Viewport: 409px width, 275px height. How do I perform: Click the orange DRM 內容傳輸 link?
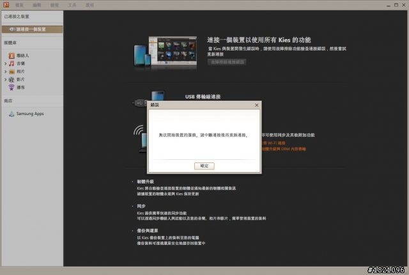pyautogui.click(x=284, y=149)
